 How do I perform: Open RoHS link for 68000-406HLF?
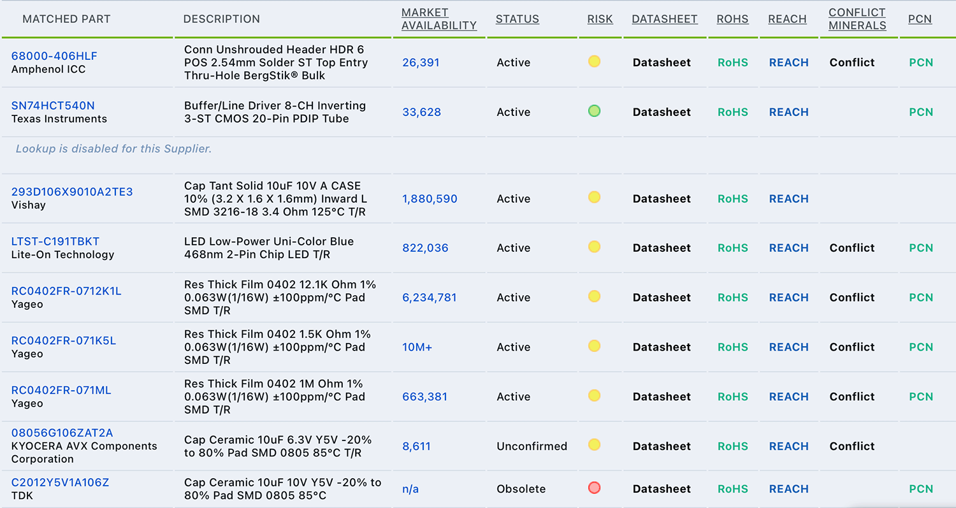[x=733, y=62]
